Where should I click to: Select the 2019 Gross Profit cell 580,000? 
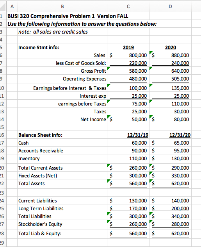pyautogui.click(x=128, y=71)
